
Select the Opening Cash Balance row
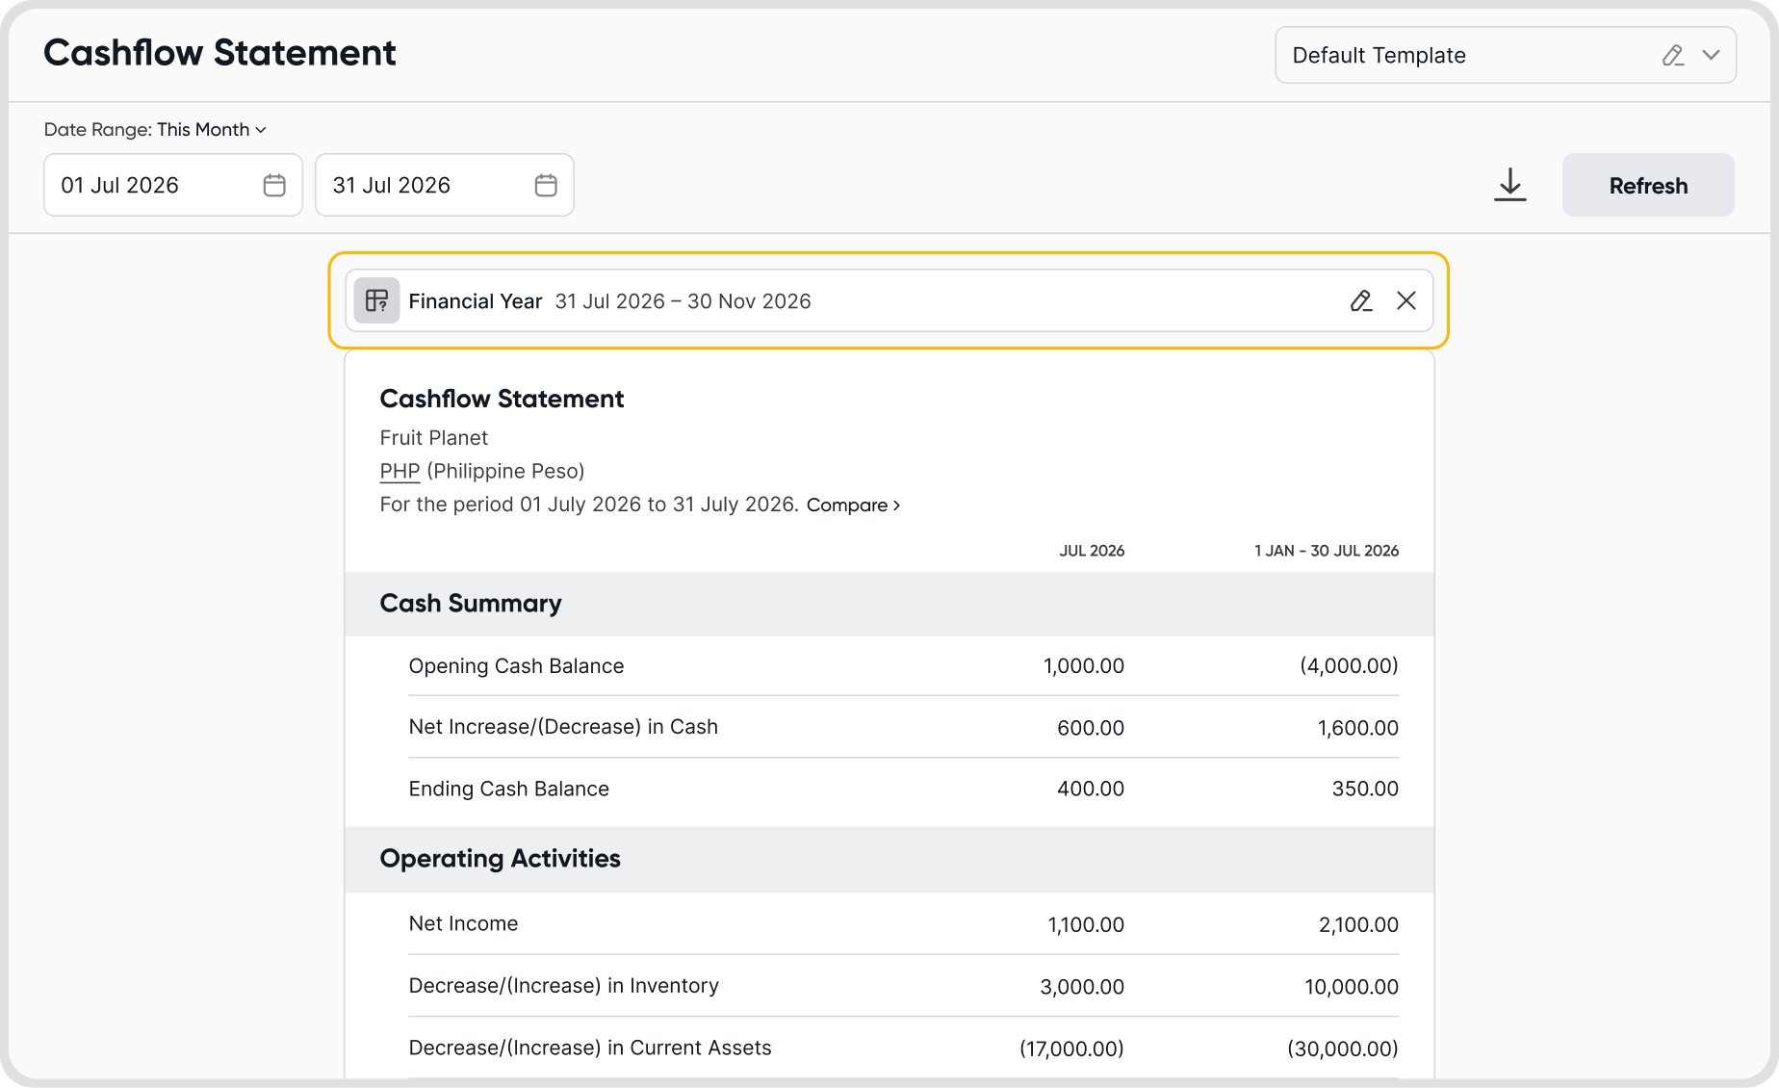tap(903, 666)
